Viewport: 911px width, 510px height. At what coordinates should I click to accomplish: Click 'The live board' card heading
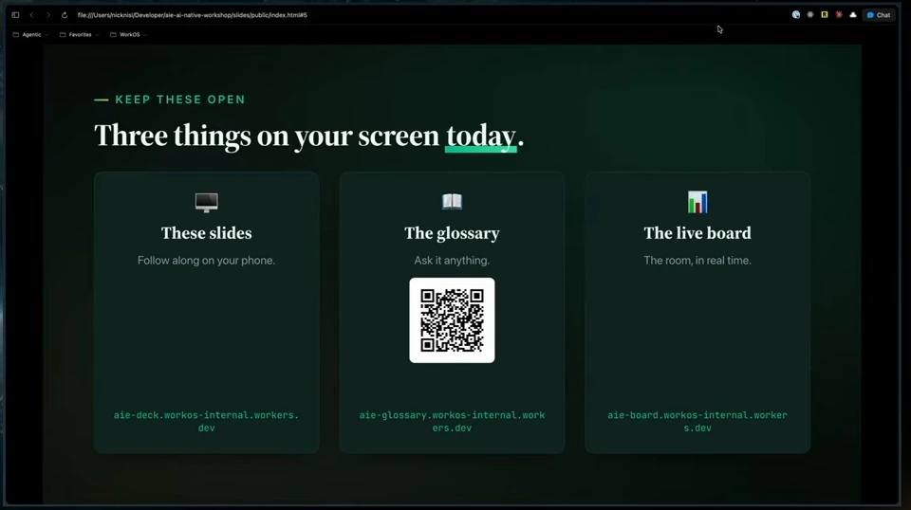coord(697,233)
